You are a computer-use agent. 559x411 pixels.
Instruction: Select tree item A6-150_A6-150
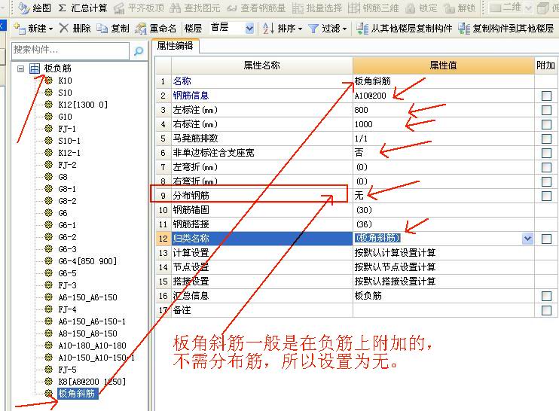[87, 297]
